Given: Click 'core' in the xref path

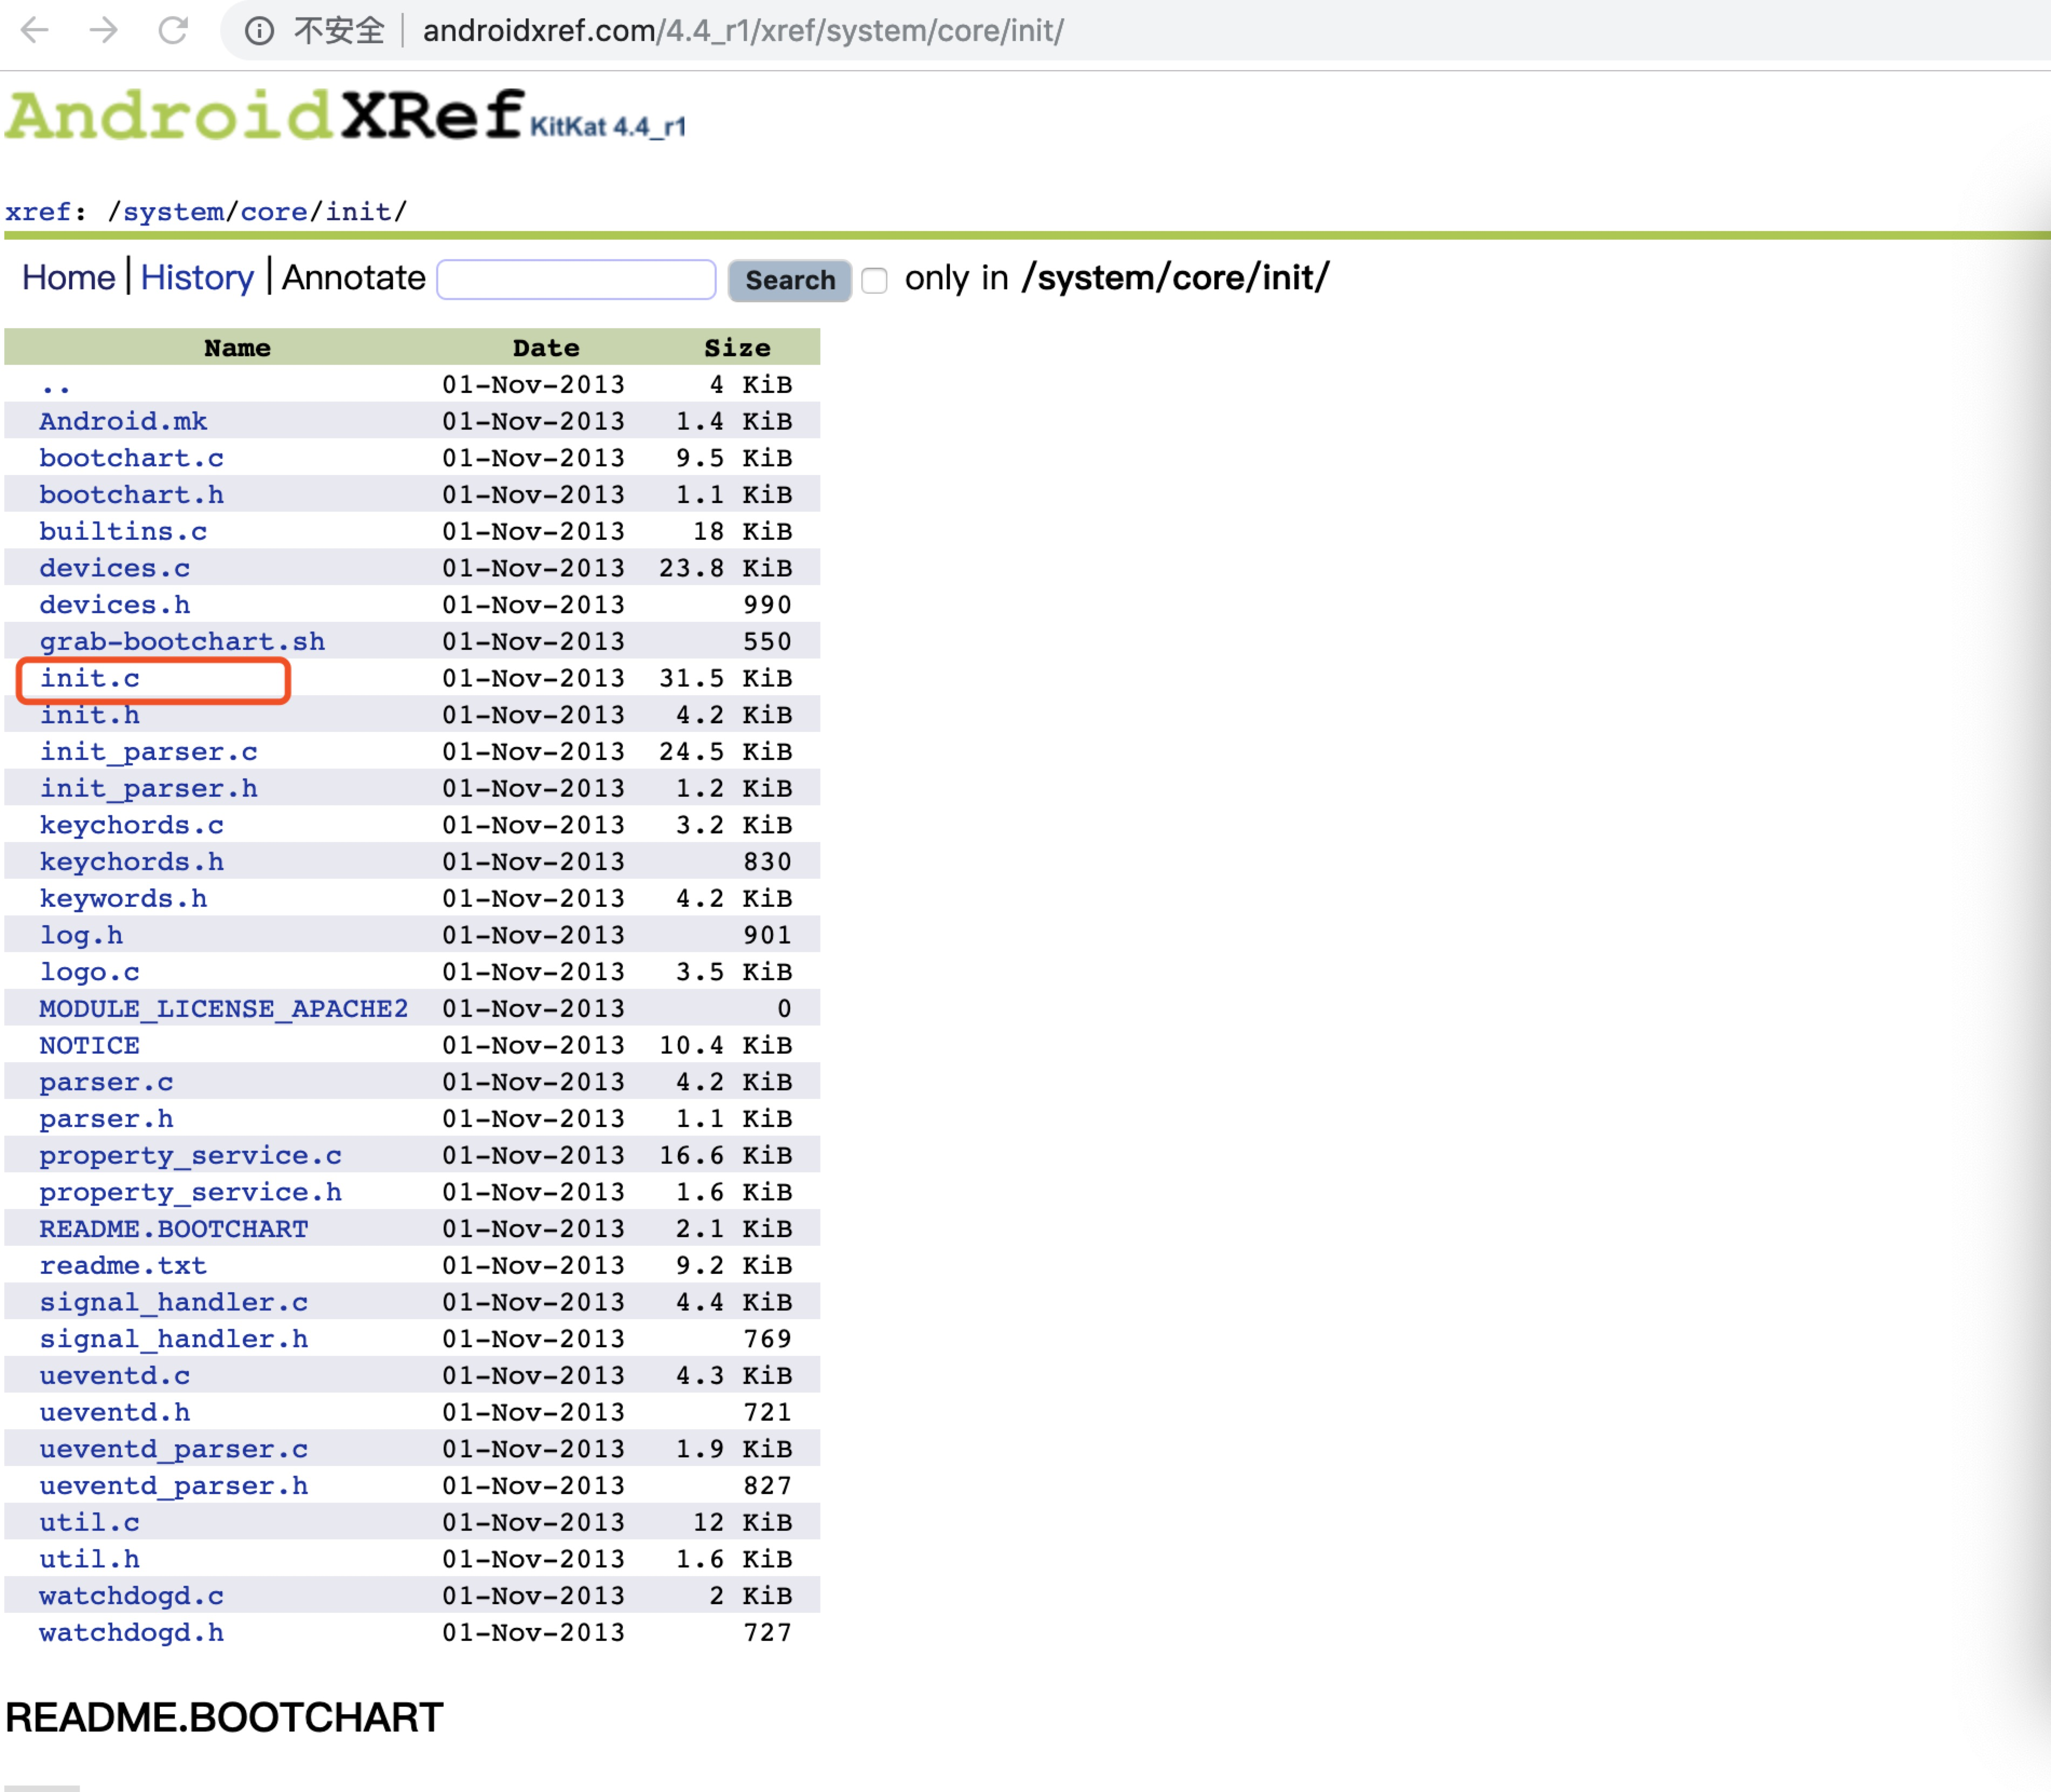Looking at the screenshot, I should pos(273,212).
